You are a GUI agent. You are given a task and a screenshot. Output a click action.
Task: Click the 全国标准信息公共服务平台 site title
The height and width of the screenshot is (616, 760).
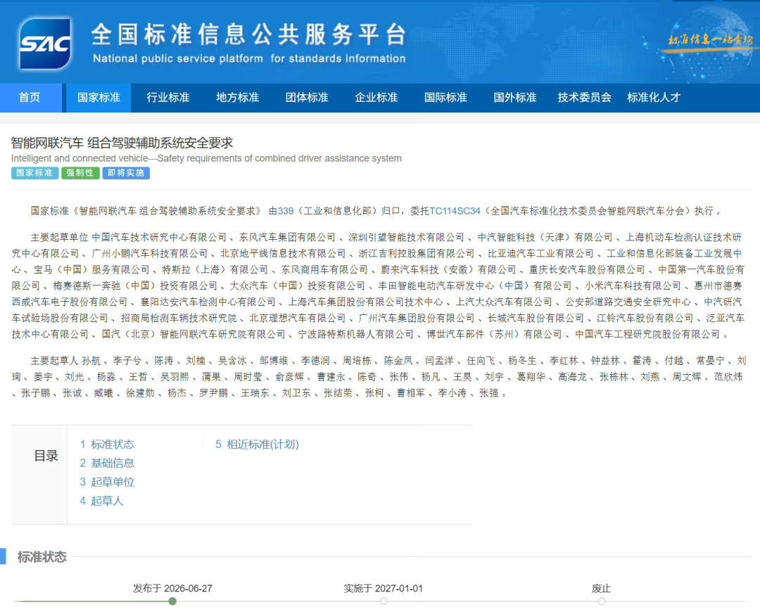tap(248, 34)
